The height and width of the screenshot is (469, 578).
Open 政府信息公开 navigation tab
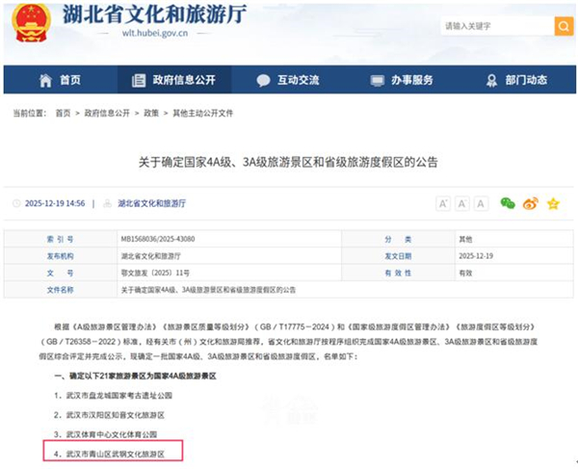[173, 80]
